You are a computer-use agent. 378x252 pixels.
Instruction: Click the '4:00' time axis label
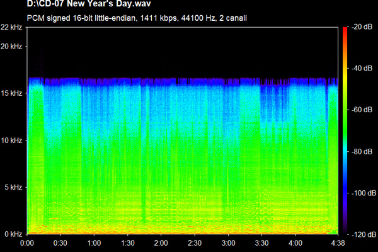[295, 243]
